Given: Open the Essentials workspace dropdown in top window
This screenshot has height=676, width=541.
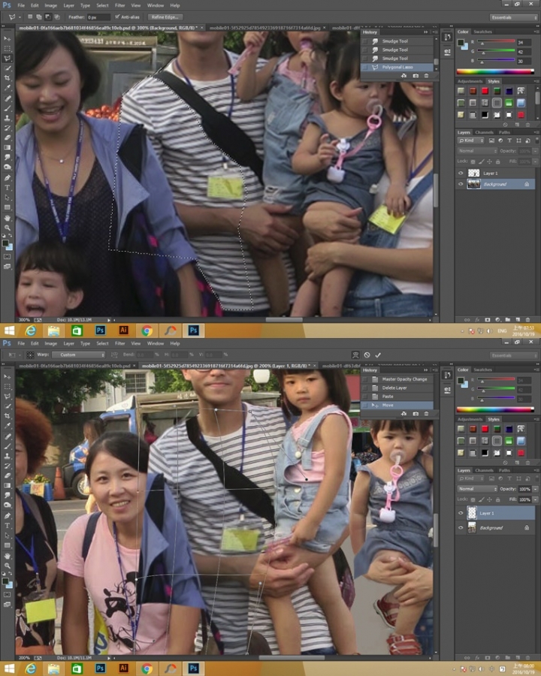Looking at the screenshot, I should click(x=513, y=17).
